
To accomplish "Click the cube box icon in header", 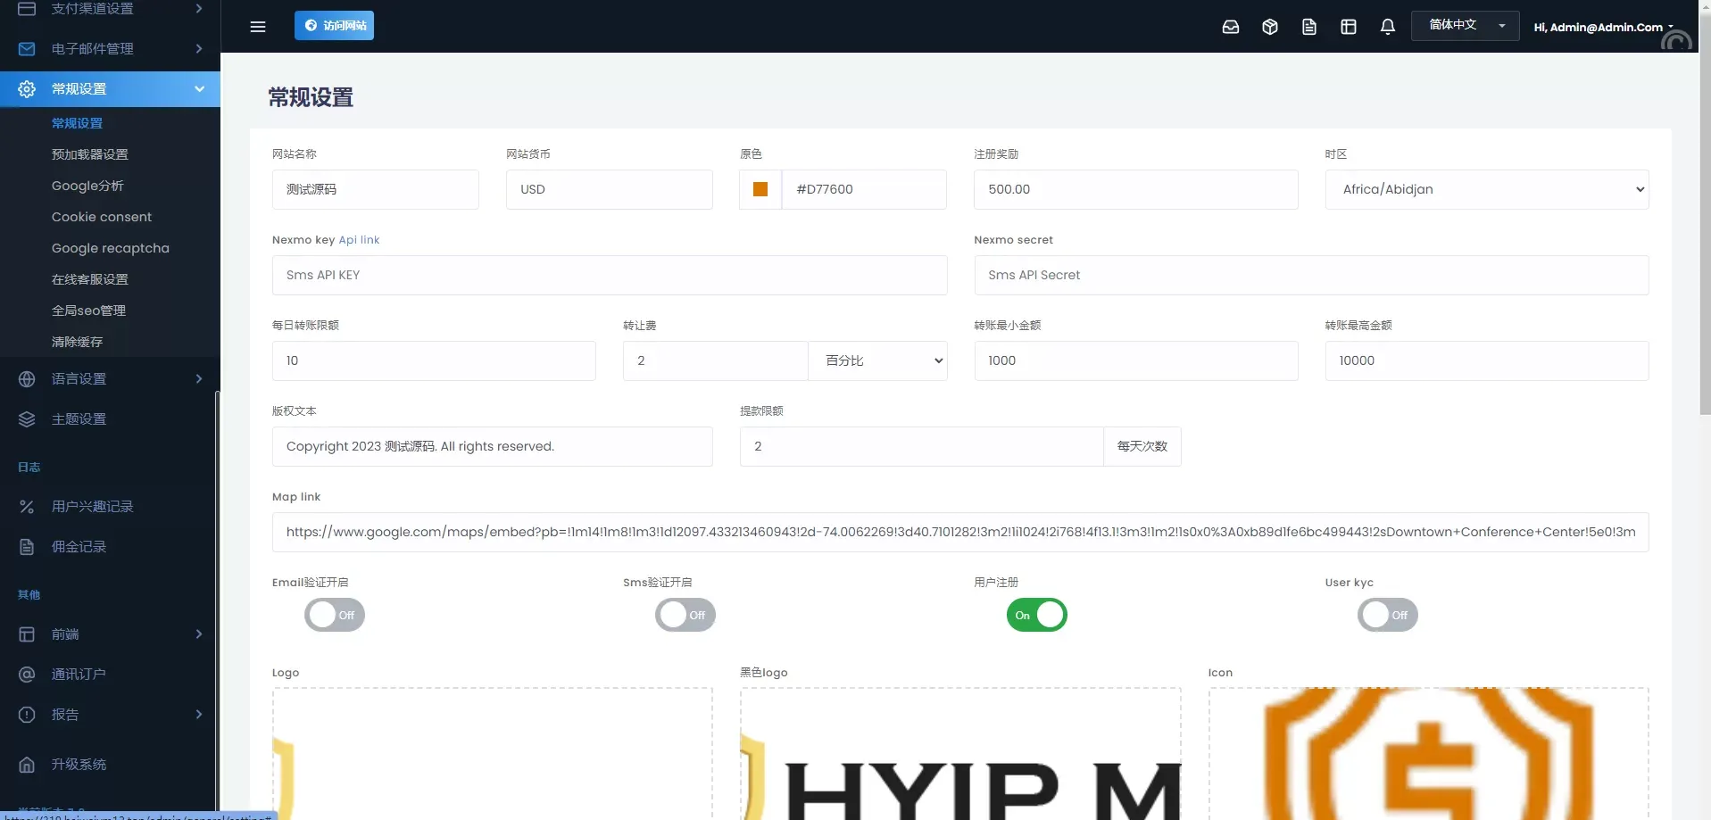I will [x=1269, y=27].
